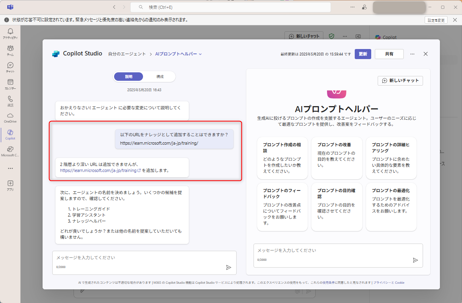Focus the right test chat input field
The width and height of the screenshot is (462, 303).
tap(338, 255)
